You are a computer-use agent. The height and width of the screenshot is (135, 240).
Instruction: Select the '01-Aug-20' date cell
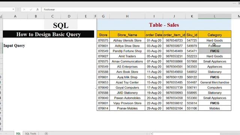click(x=154, y=40)
